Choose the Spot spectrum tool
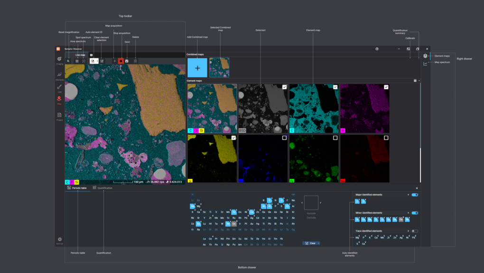 click(84, 61)
